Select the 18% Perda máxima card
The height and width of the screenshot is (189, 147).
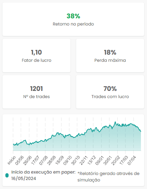[x=110, y=56]
